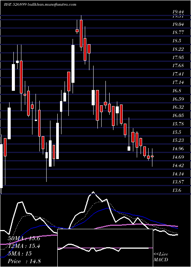Click the 17.68 price axis label

coord(178,66)
